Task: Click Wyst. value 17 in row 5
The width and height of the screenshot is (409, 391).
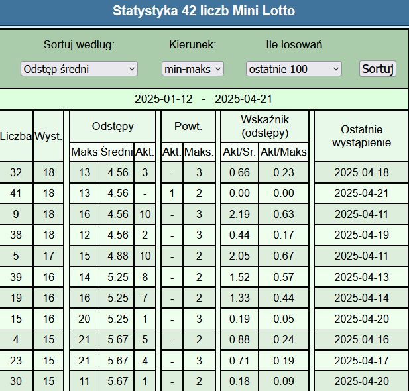Action: [49, 256]
